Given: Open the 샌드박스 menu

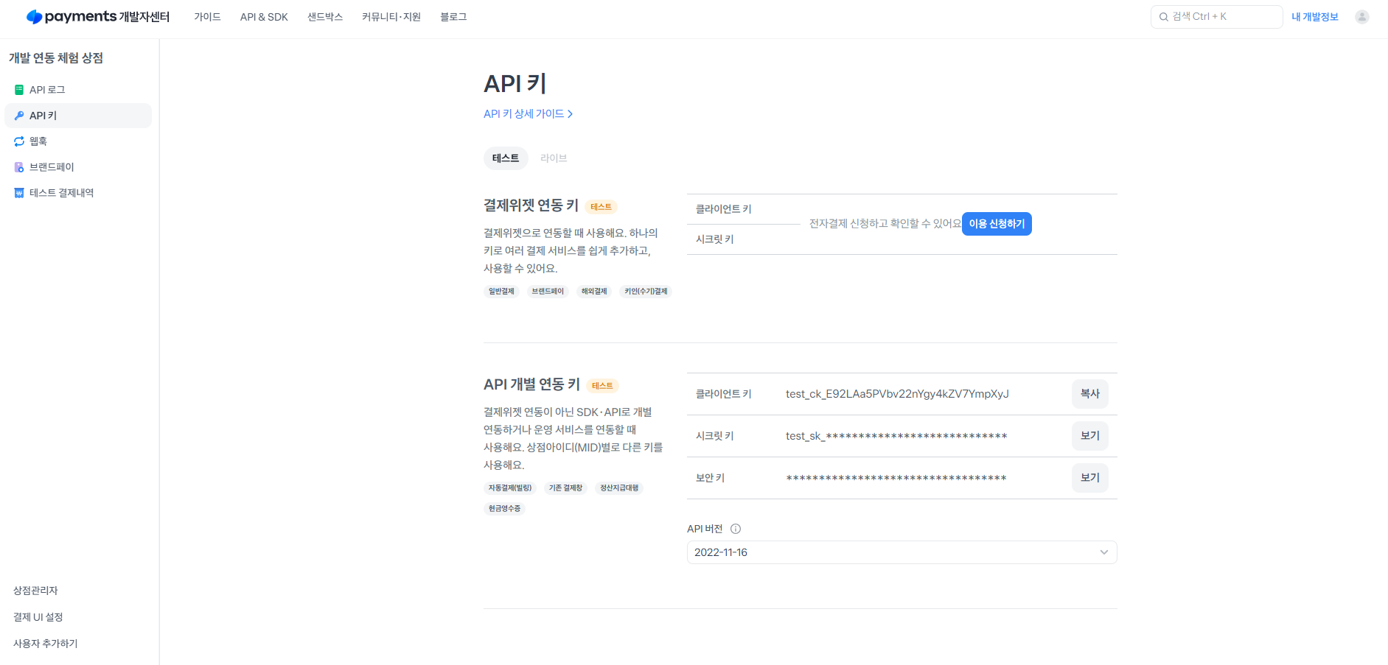Looking at the screenshot, I should pos(325,17).
